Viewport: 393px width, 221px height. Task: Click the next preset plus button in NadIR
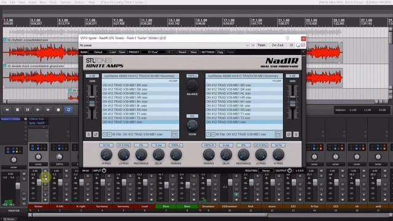[x=169, y=52]
